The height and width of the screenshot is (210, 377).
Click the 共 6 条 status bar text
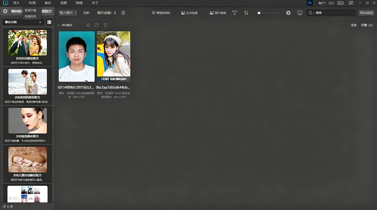(8, 207)
